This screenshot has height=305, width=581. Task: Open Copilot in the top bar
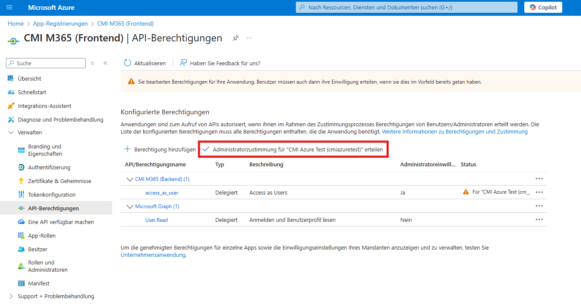[x=543, y=7]
